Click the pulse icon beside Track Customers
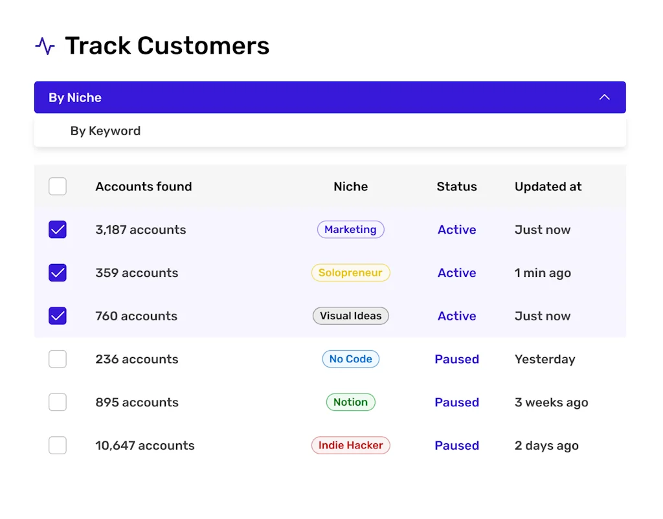663x519 pixels. click(x=44, y=45)
